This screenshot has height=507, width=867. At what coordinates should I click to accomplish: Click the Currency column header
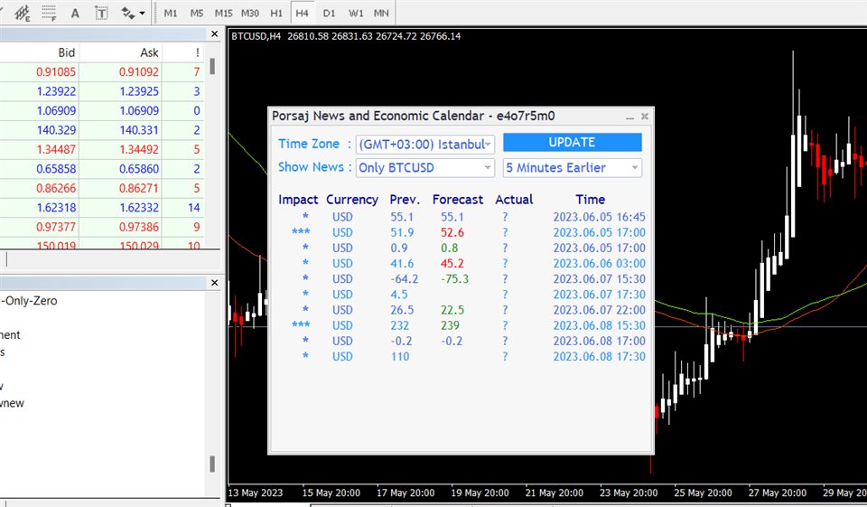click(x=352, y=200)
